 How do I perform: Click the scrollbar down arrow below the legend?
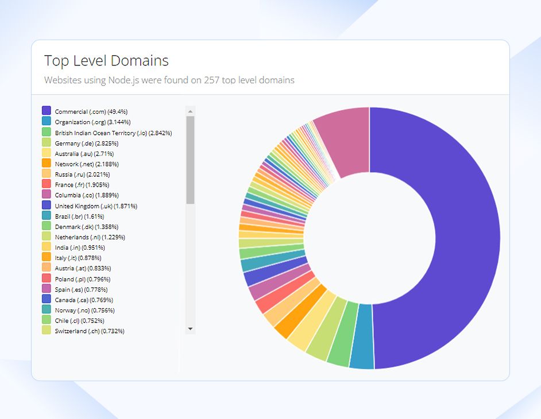pos(190,328)
